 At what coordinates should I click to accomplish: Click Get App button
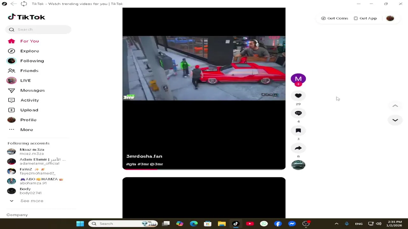point(365,18)
